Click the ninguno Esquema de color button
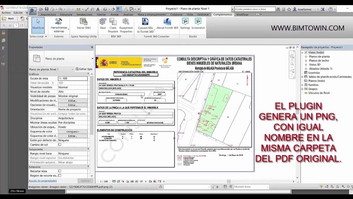This screenshot has height=199, width=353. pyautogui.click(x=73, y=132)
